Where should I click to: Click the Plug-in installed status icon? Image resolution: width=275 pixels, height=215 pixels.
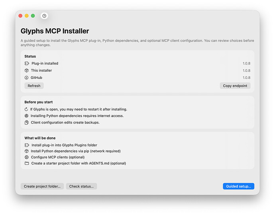point(27,63)
